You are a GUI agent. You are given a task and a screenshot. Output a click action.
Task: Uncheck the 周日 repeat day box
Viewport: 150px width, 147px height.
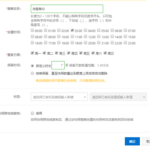[x=105, y=53]
